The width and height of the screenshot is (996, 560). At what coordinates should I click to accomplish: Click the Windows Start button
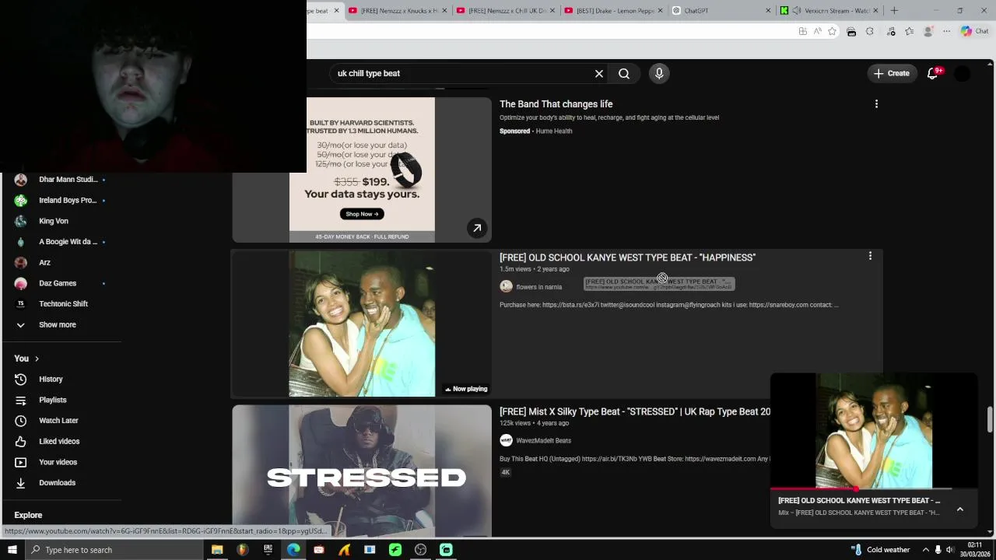coord(12,550)
